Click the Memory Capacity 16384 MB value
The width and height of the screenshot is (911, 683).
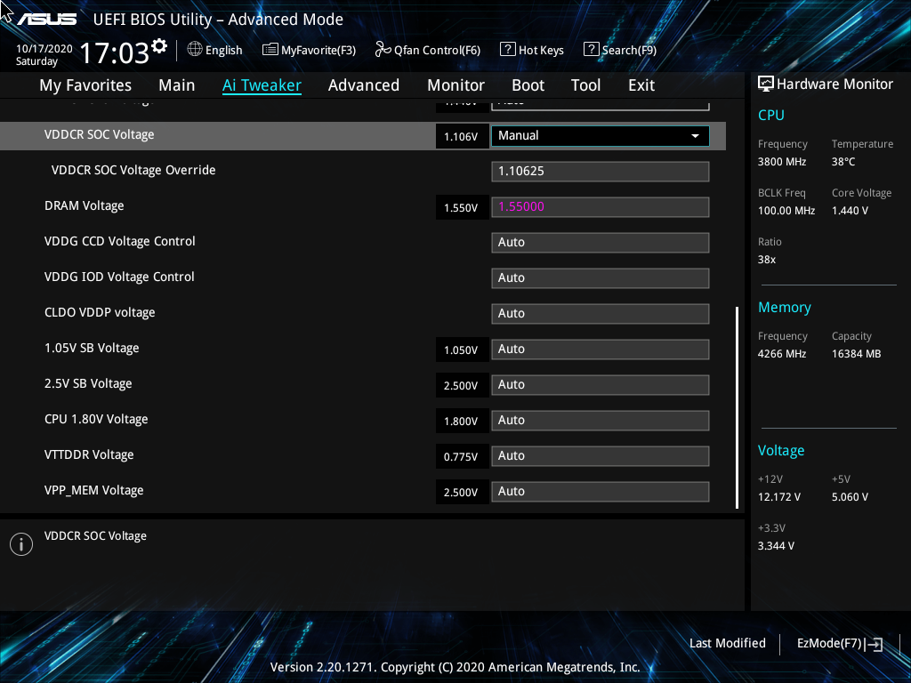pyautogui.click(x=857, y=354)
